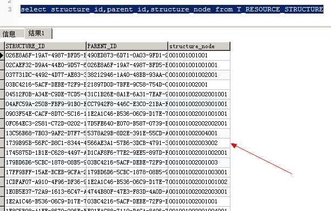Viewport: 331px width, 211px height.
Task: Select structure_node value 001001002001003
Action: coord(199,162)
